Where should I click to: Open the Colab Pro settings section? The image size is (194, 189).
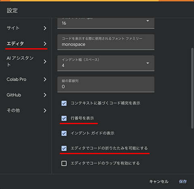click(26, 79)
